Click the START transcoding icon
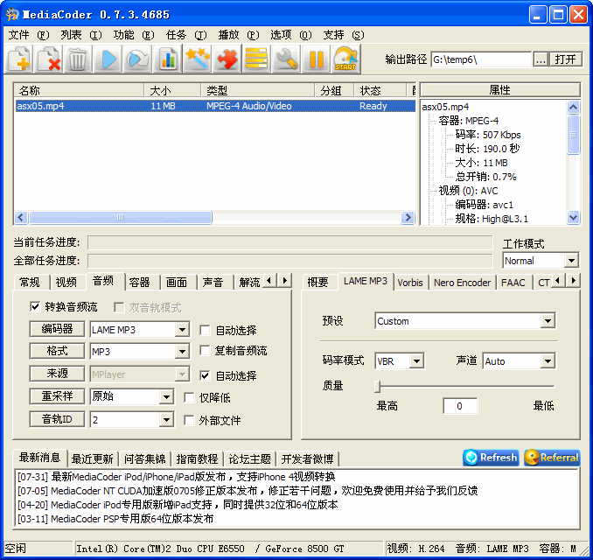The width and height of the screenshot is (593, 560). [x=345, y=59]
